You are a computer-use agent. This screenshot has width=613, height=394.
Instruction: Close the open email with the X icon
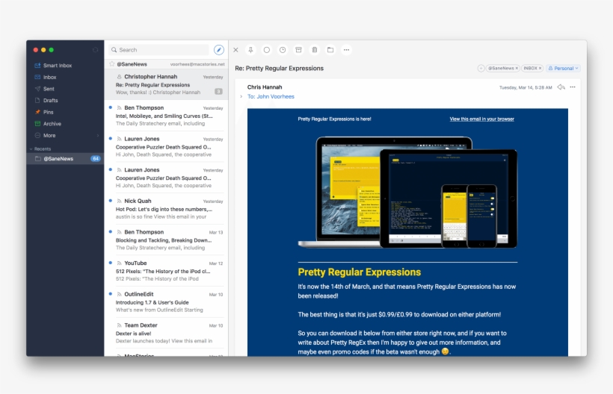[x=235, y=50]
